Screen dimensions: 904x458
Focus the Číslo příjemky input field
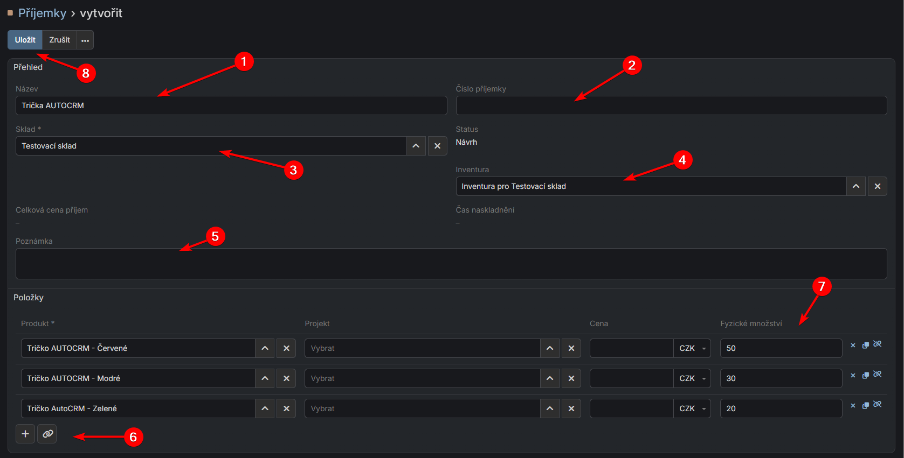[671, 105]
